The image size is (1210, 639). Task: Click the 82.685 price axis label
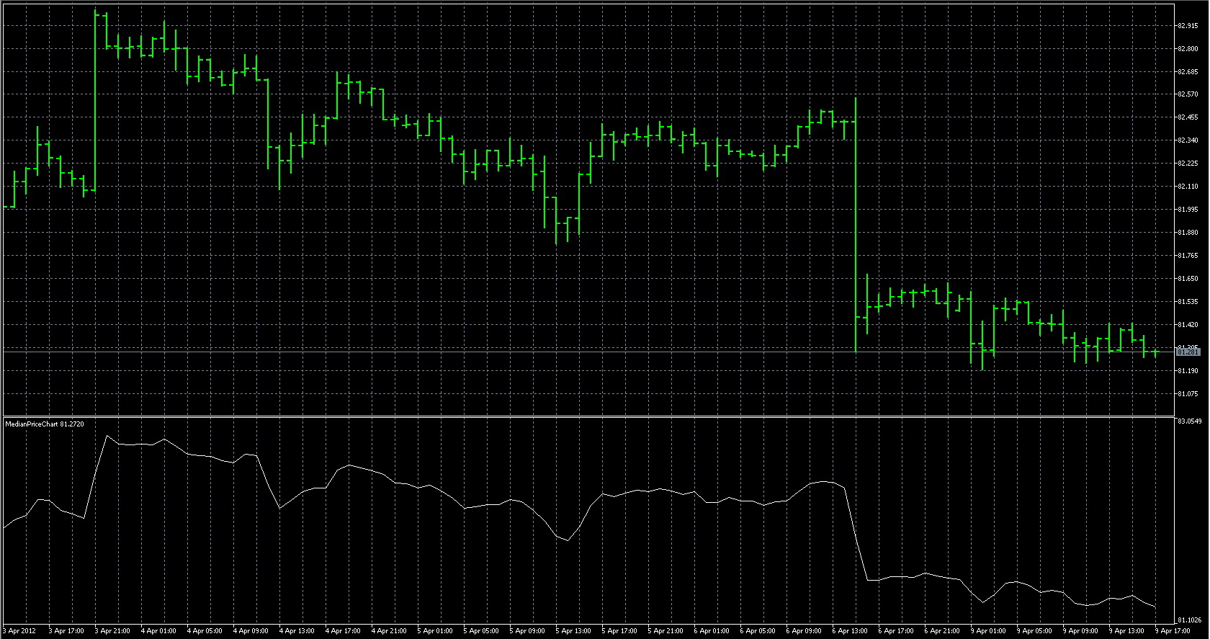coord(1188,72)
